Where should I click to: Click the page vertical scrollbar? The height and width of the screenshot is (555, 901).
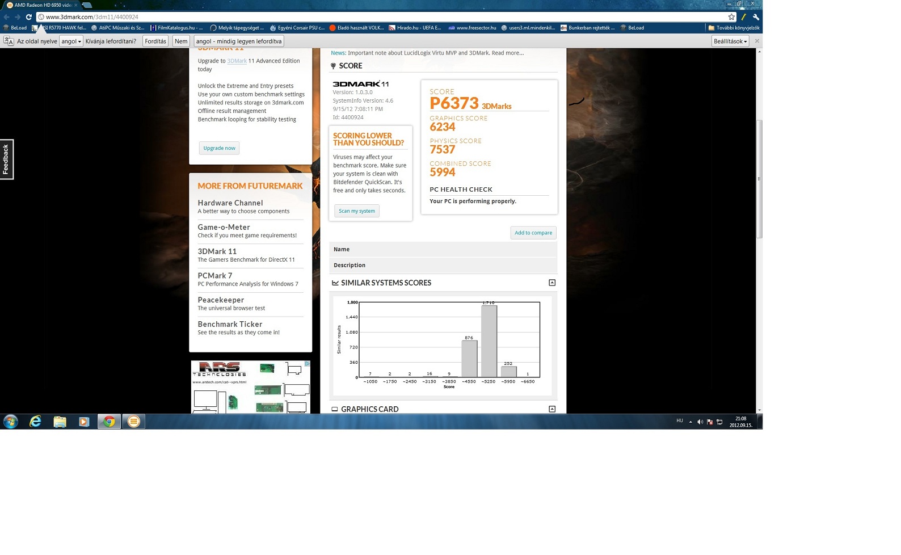(x=759, y=179)
